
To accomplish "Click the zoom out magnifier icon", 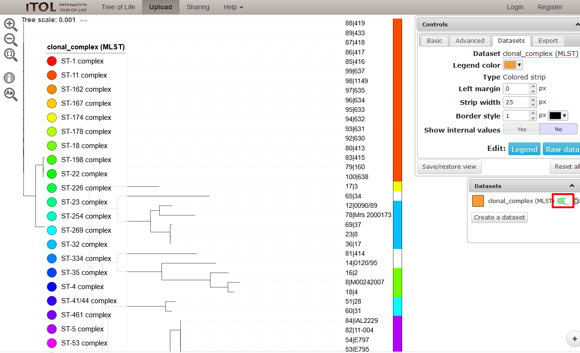I will coord(10,40).
